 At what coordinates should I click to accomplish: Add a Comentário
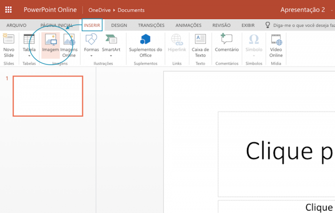(x=227, y=43)
